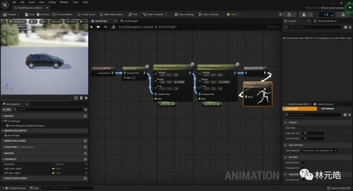This screenshot has width=353, height=191.
Task: Click the record button in preview viewport
Action: tap(76, 98)
